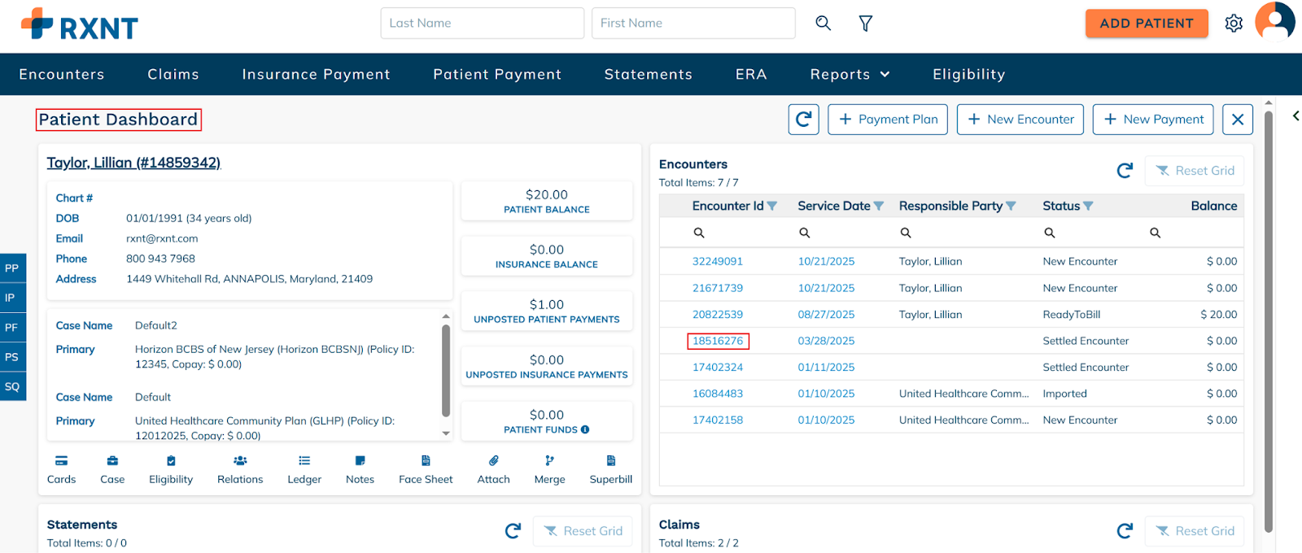Open the Encounter Id column filter
The image size is (1302, 553).
[772, 207]
